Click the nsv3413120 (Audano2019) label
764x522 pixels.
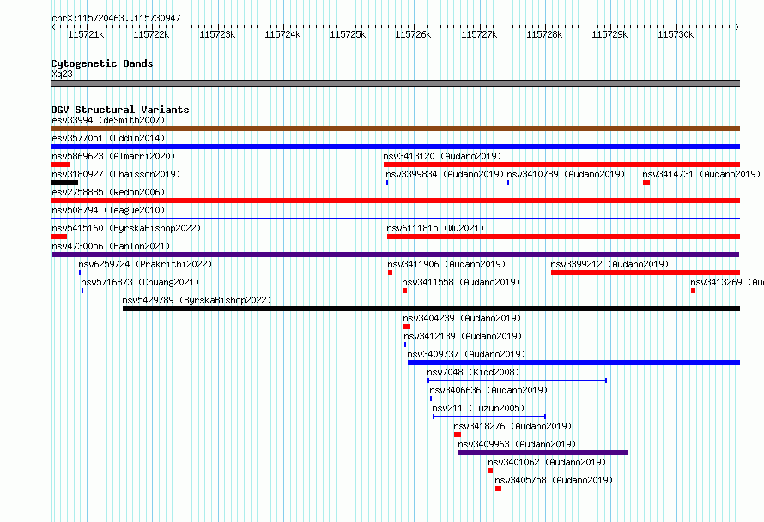[442, 156]
